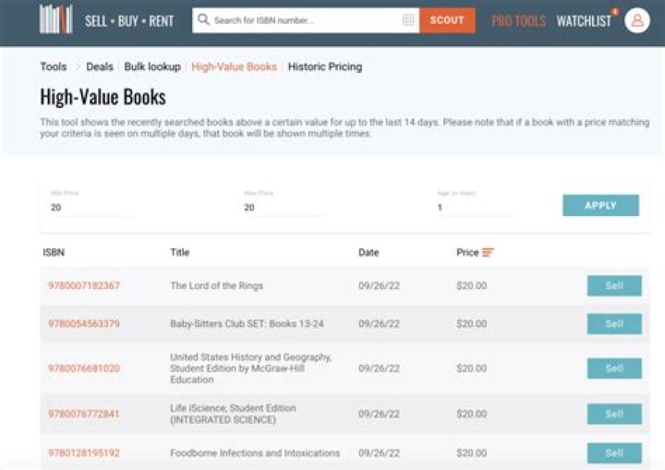Open the barcode scanner icon in search box
This screenshot has height=470, width=665.
(x=408, y=19)
